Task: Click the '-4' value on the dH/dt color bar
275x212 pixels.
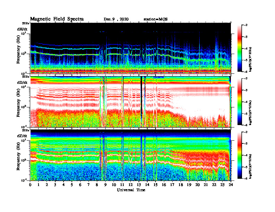Action: tap(246, 48)
